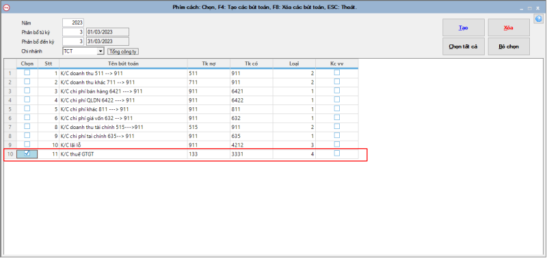Uncheck Chọn box for K/C thuế GTGT

coord(27,153)
